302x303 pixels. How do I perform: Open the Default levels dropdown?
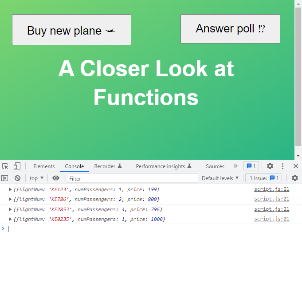click(x=220, y=178)
